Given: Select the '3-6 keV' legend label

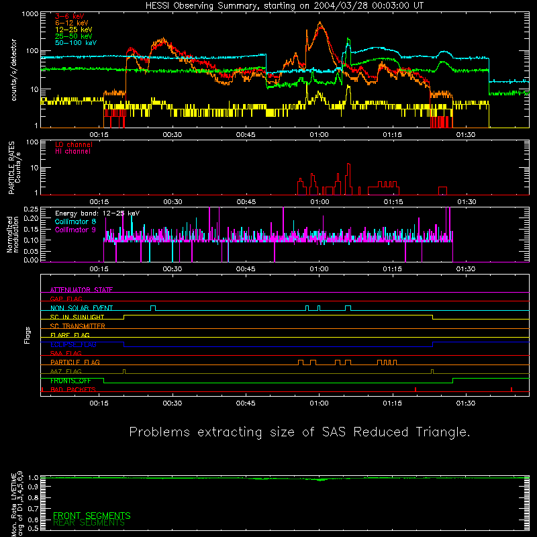Looking at the screenshot, I should (70, 16).
